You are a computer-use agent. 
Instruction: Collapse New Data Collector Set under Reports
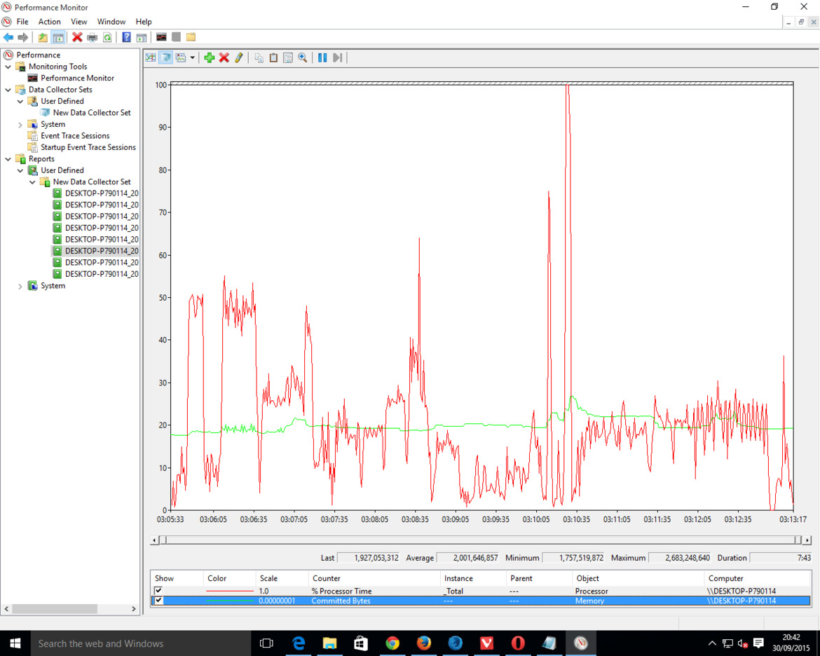[x=32, y=182]
